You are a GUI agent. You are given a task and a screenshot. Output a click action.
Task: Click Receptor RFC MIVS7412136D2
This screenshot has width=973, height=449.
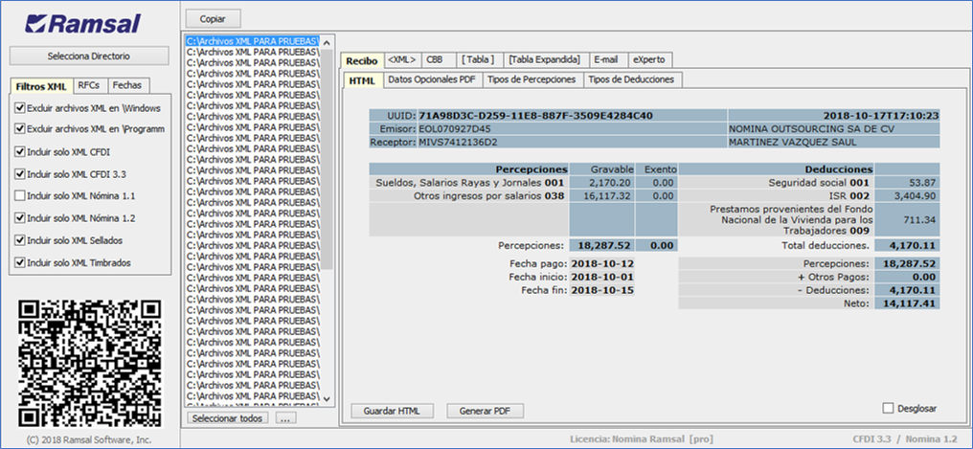[x=458, y=142]
